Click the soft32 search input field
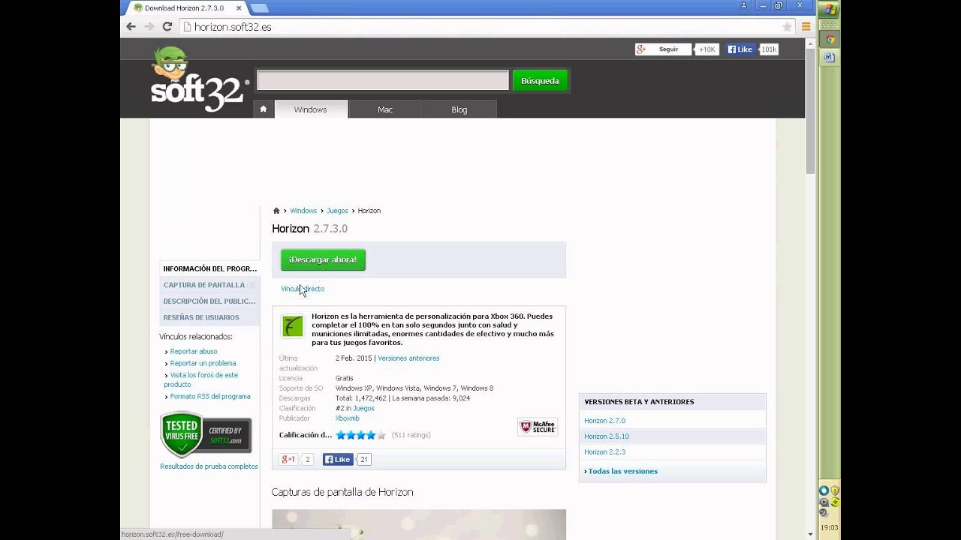Viewport: 961px width, 540px height. 383,81
